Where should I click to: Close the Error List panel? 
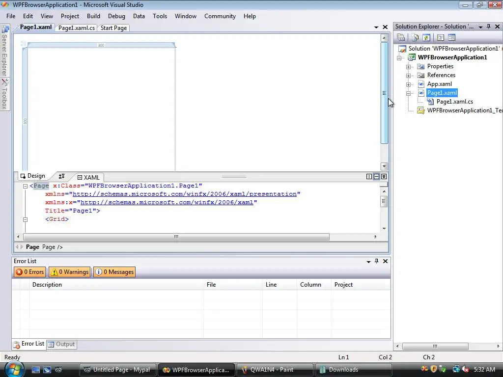(x=385, y=261)
